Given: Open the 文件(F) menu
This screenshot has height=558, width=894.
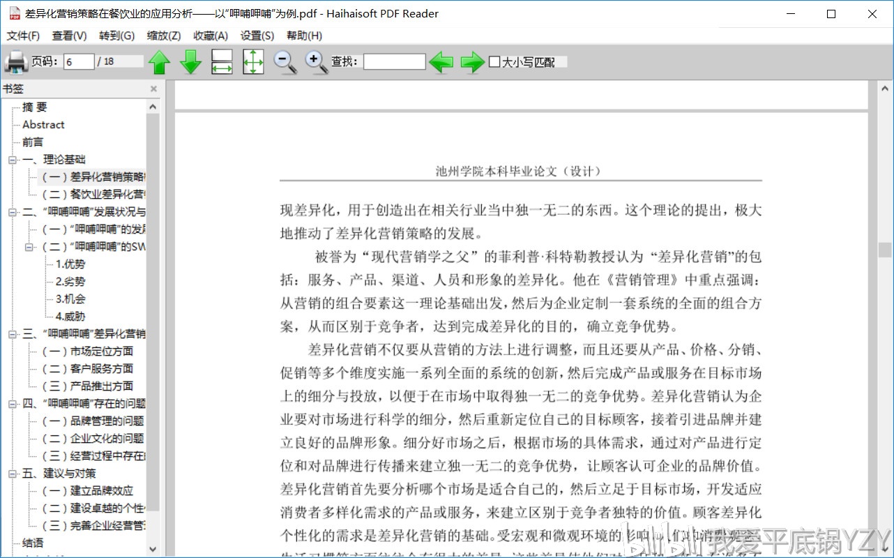Looking at the screenshot, I should 23,36.
